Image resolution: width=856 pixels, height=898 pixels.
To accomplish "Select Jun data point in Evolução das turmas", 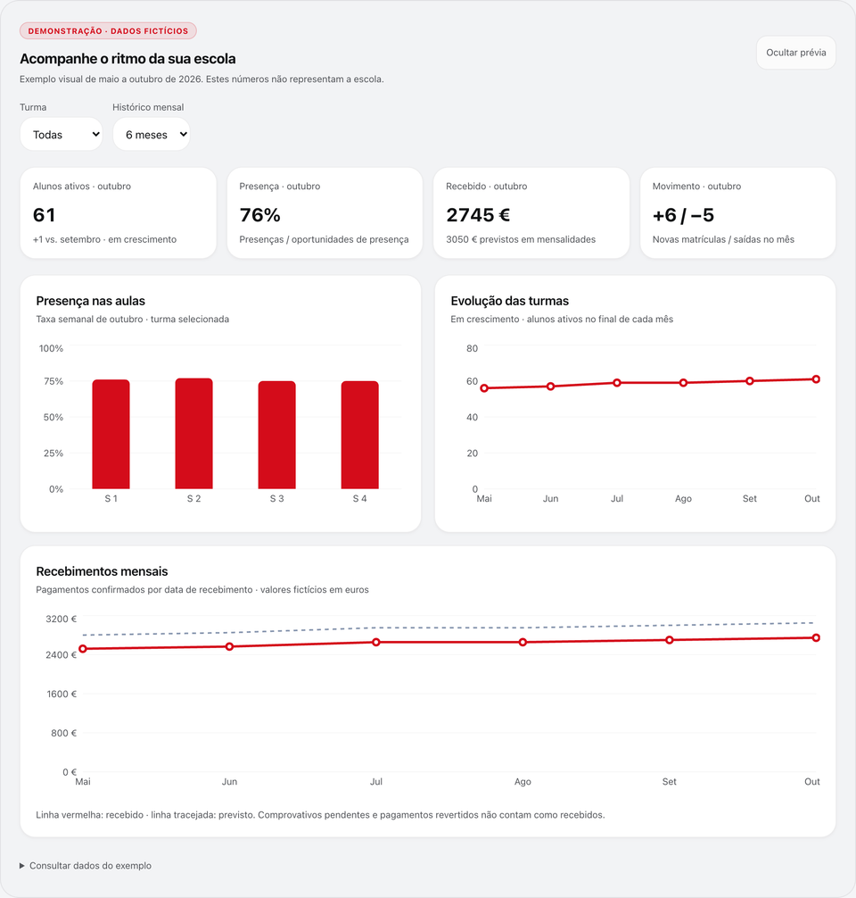I will coord(550,387).
